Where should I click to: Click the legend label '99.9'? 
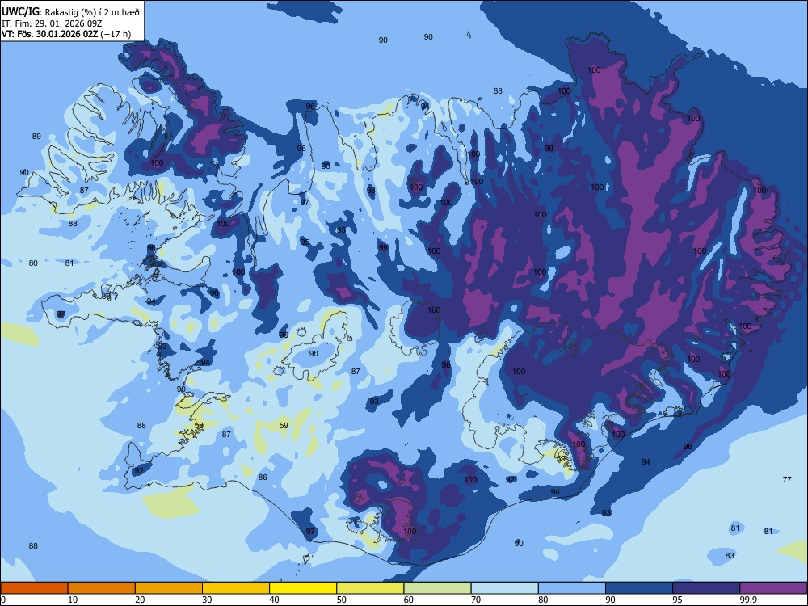click(x=747, y=600)
